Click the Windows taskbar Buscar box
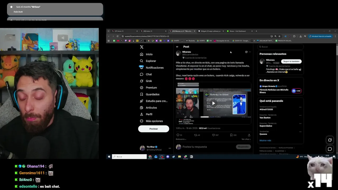This screenshot has height=190, width=338. [129, 157]
